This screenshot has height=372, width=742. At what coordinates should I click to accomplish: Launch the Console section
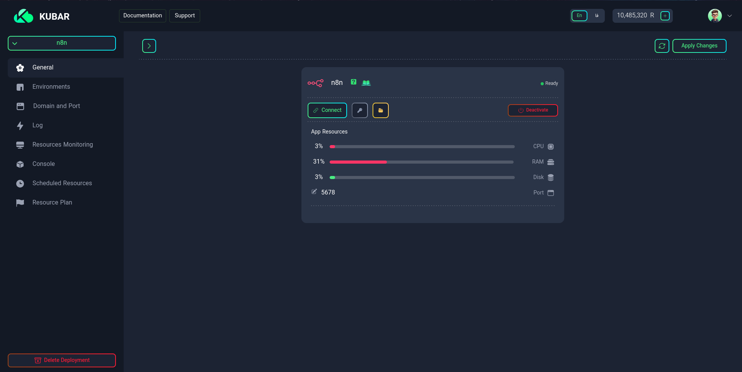[x=66, y=164]
